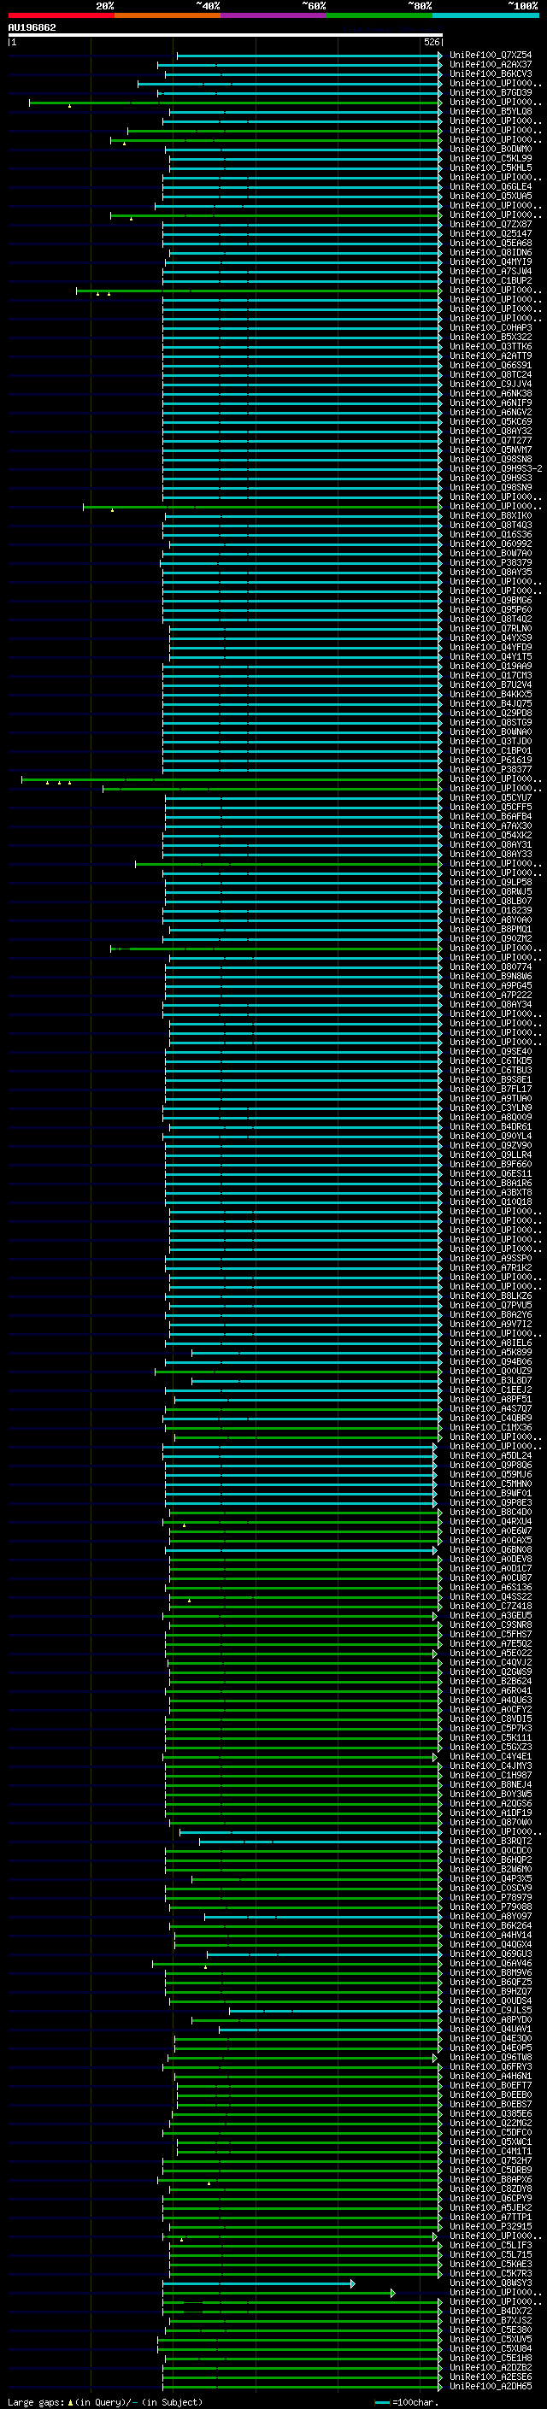Click sequence name UniRef100_B9F660
547x2409 pixels.
click(490, 1164)
